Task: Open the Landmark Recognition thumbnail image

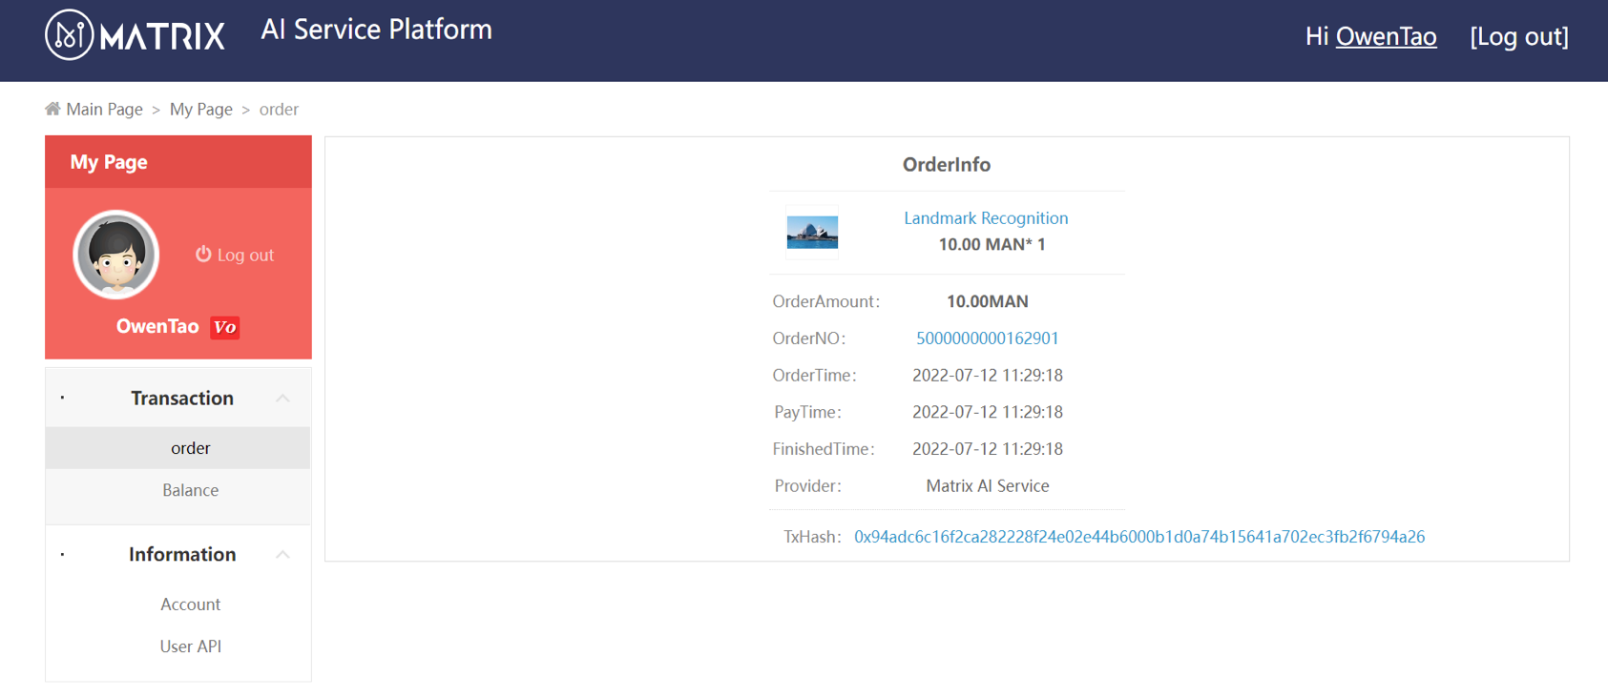Action: tap(812, 232)
